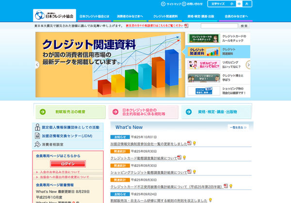This screenshot has width=291, height=203.
Task: Click the green arrow icon on 割賦販売法の概要
Action: [43, 112]
